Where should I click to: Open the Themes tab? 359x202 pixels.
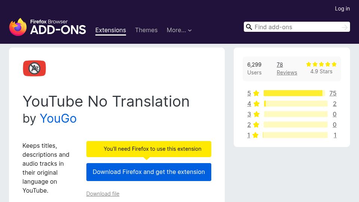click(x=146, y=30)
